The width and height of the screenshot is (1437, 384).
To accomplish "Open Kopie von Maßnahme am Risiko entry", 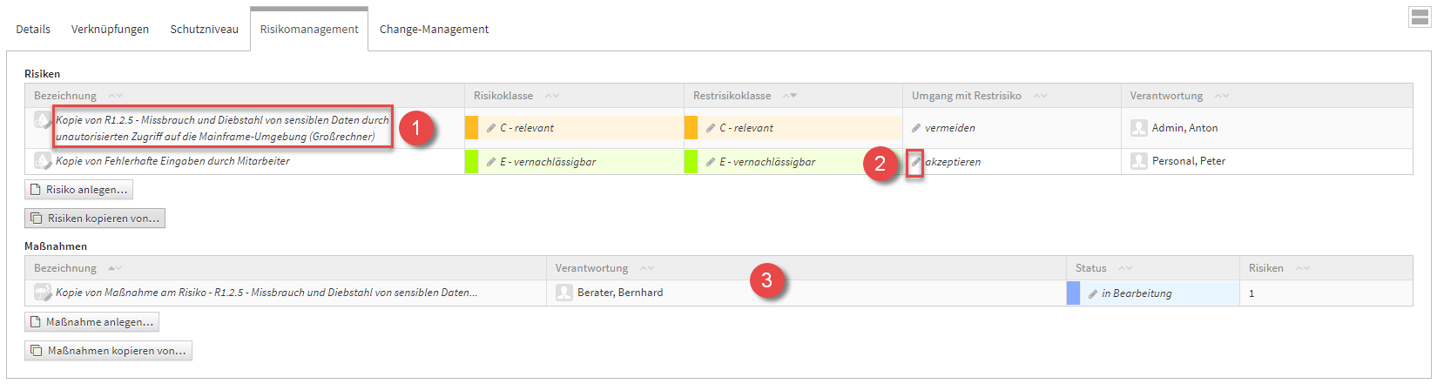I will click(266, 293).
